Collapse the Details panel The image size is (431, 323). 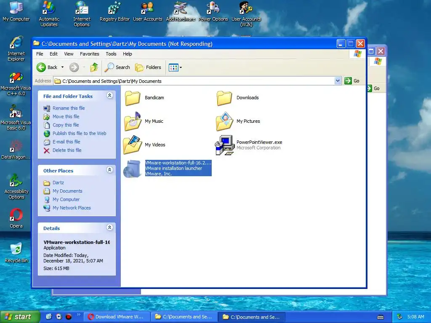click(110, 228)
